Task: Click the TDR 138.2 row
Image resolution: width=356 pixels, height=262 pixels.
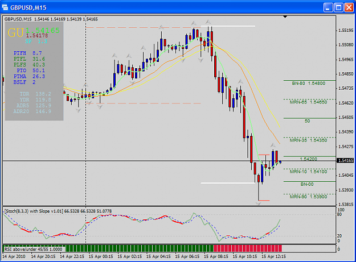Action: pyautogui.click(x=35, y=94)
